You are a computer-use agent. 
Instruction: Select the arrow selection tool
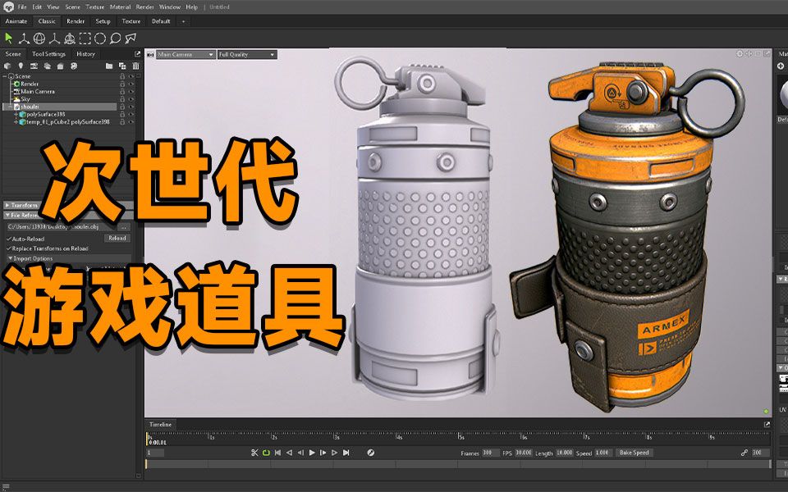tap(8, 37)
